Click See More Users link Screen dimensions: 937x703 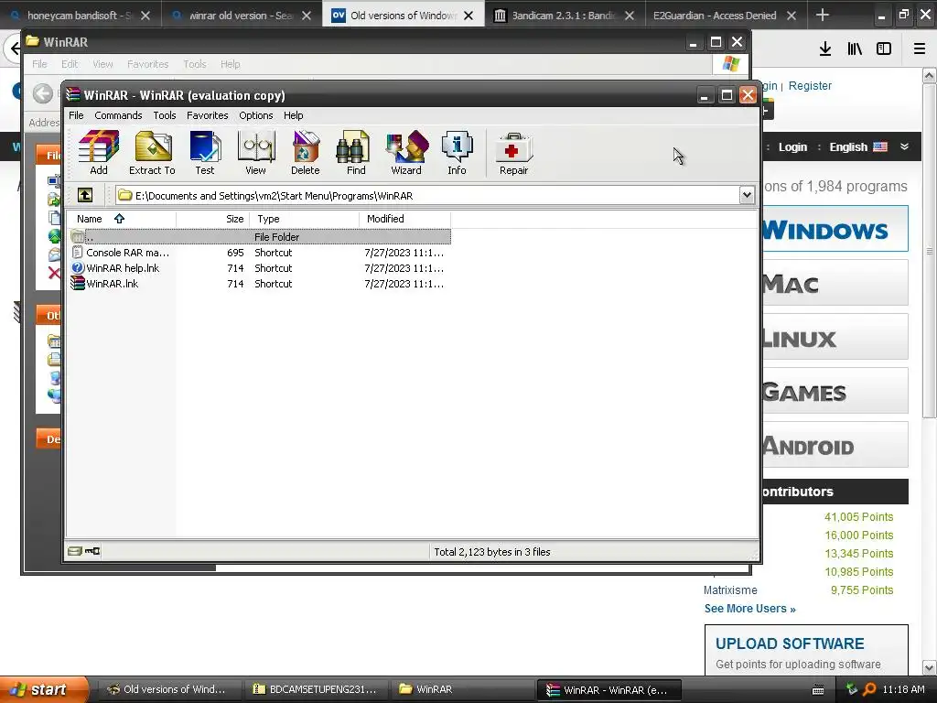pos(750,609)
